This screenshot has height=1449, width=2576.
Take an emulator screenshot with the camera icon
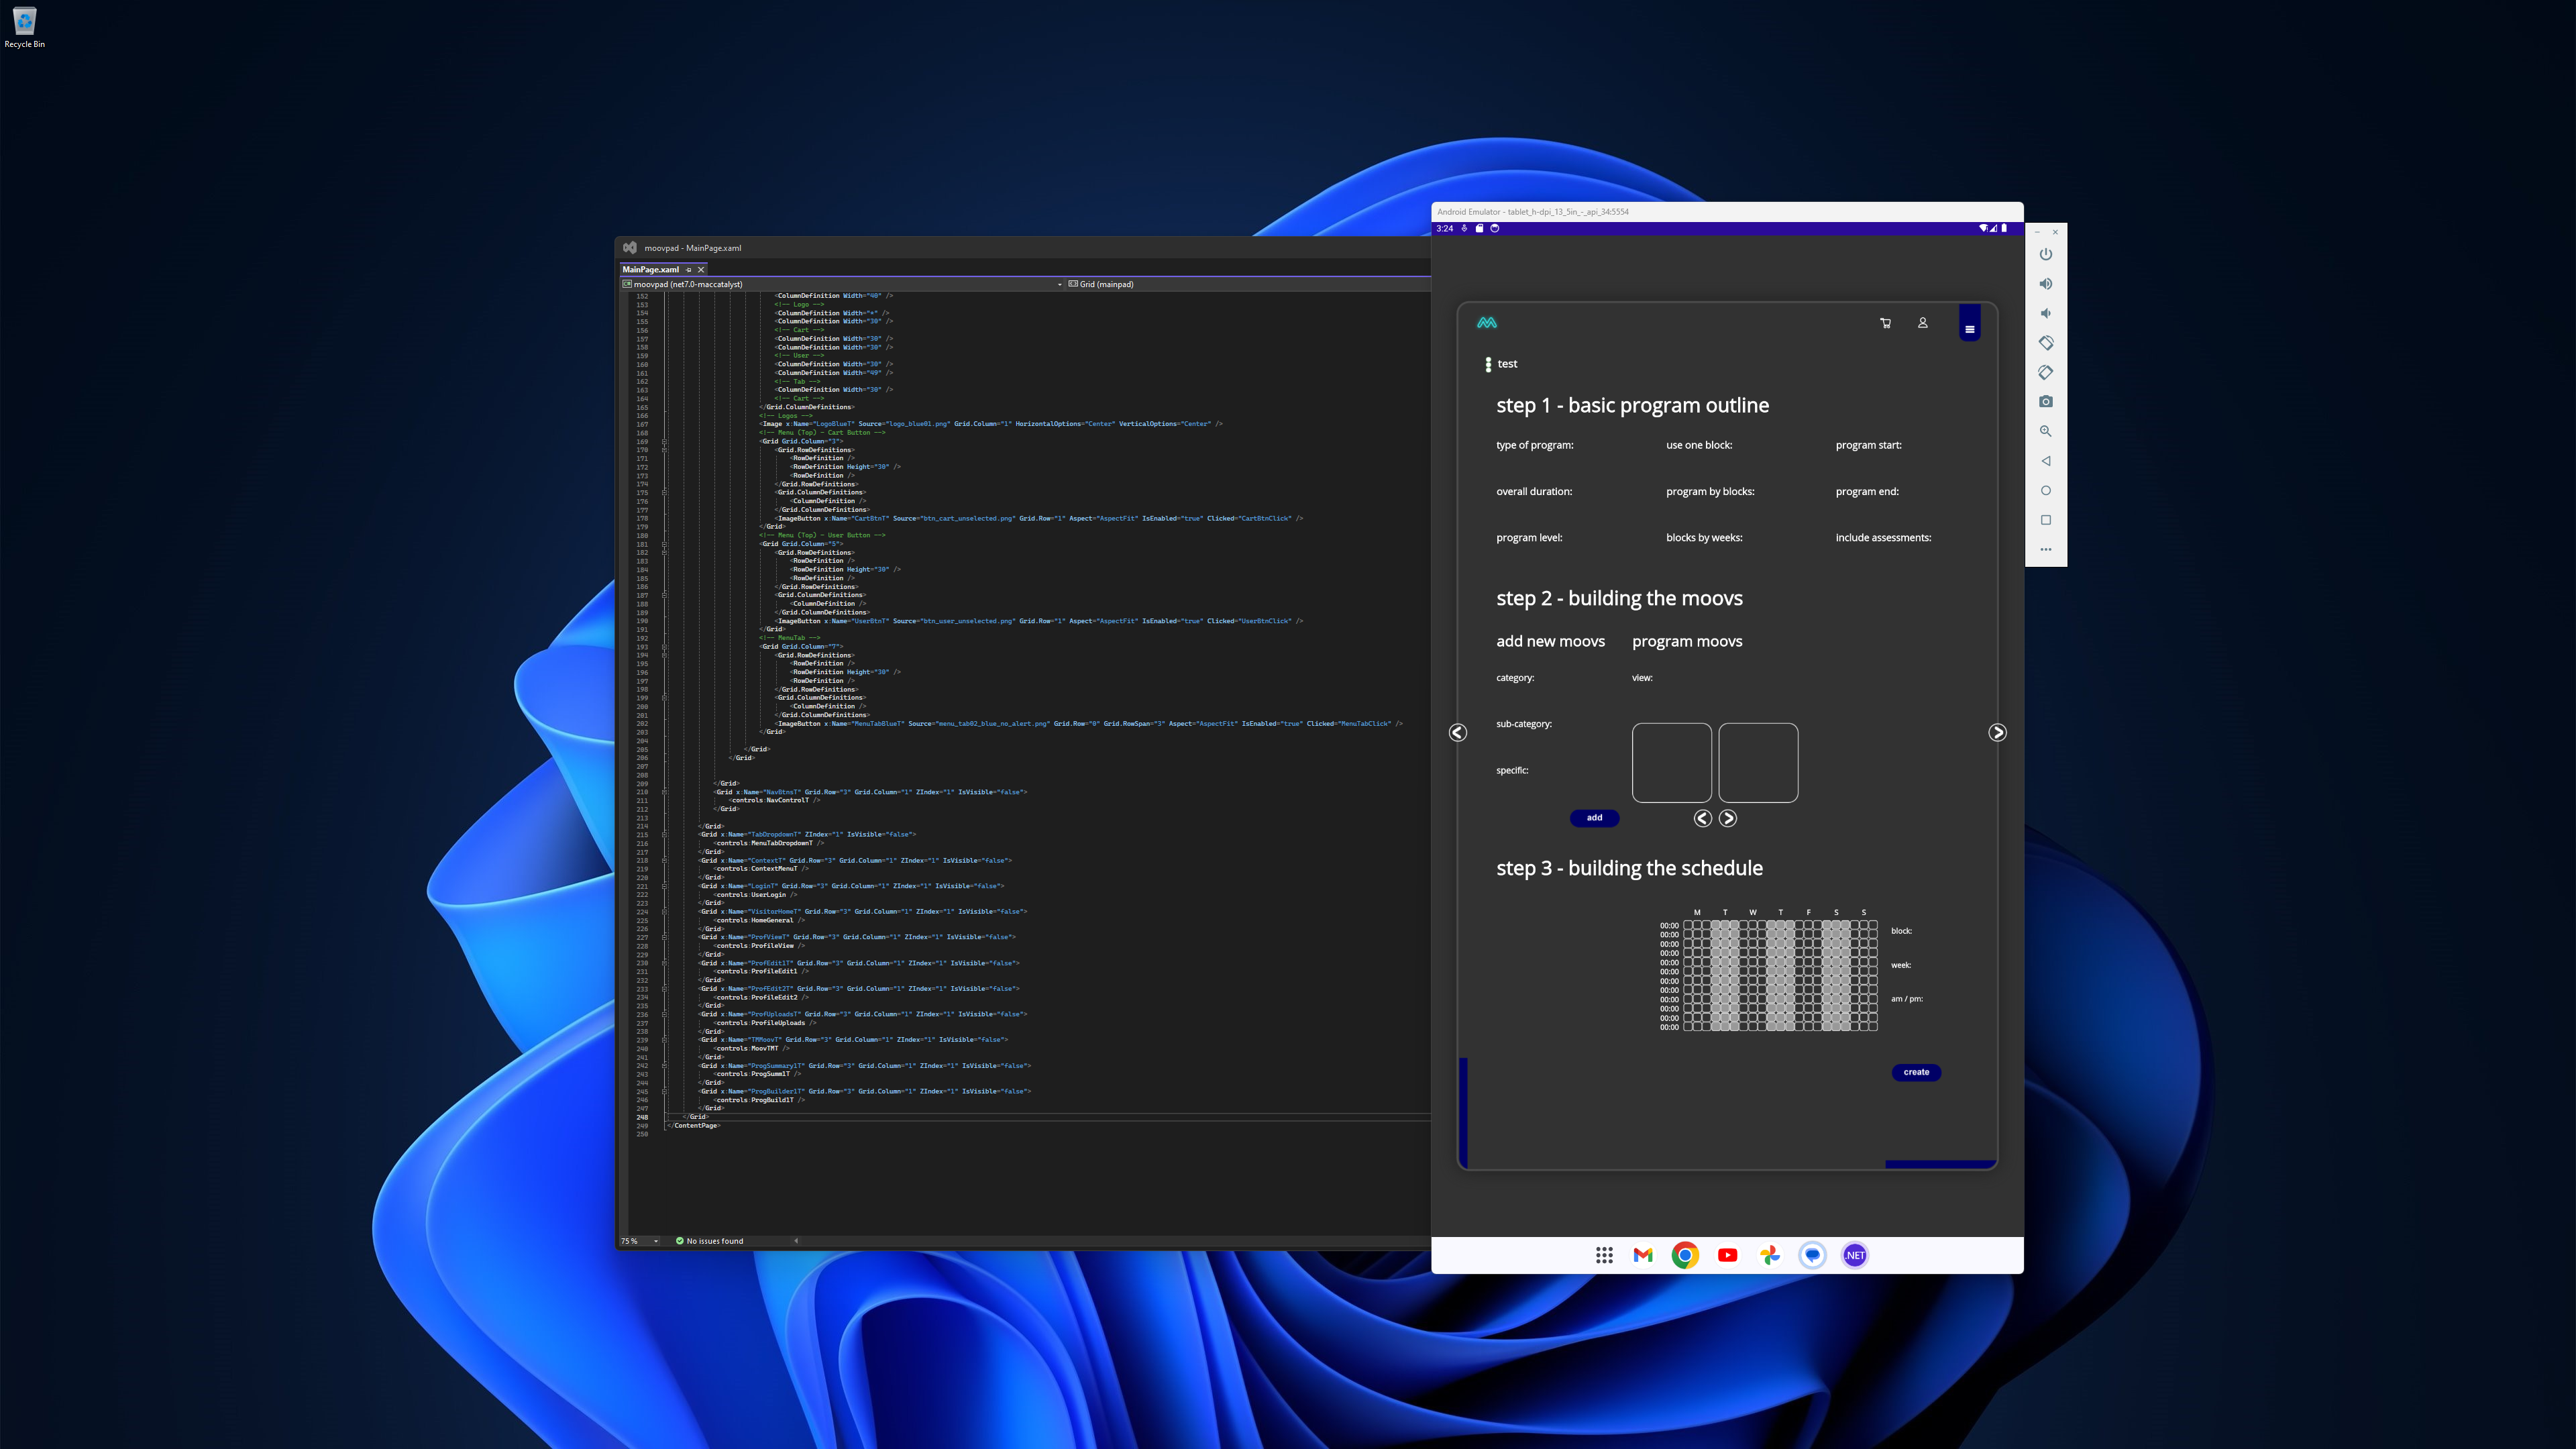(x=2046, y=402)
